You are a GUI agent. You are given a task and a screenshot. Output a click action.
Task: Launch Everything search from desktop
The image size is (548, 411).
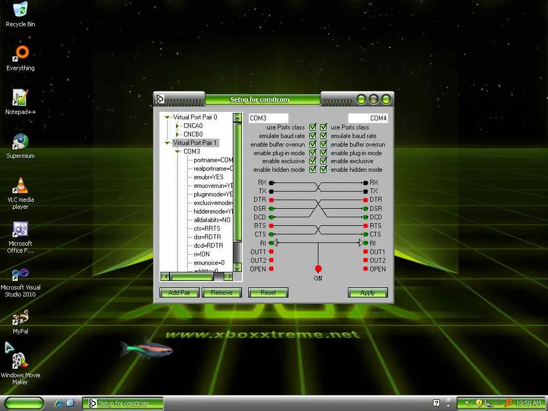click(x=20, y=58)
